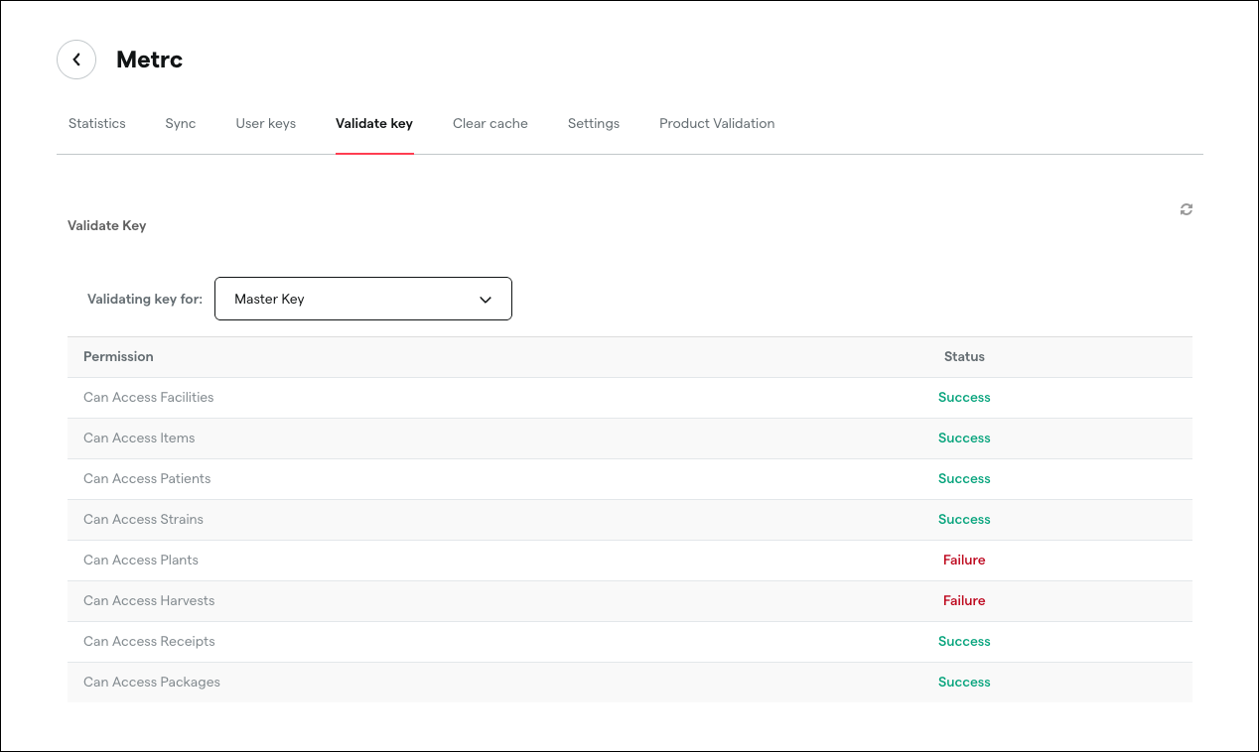Select the Can Access Packages row label
The width and height of the screenshot is (1259, 752).
[x=152, y=682]
